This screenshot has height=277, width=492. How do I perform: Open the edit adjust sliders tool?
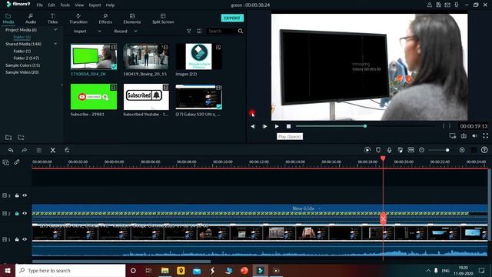67,151
